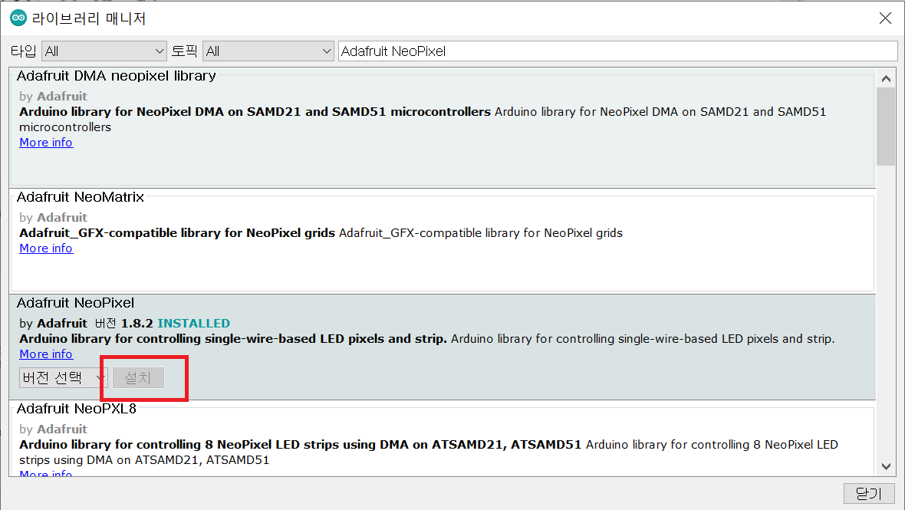
Task: Click the Adafruit NeoPixel search field
Action: pos(617,51)
